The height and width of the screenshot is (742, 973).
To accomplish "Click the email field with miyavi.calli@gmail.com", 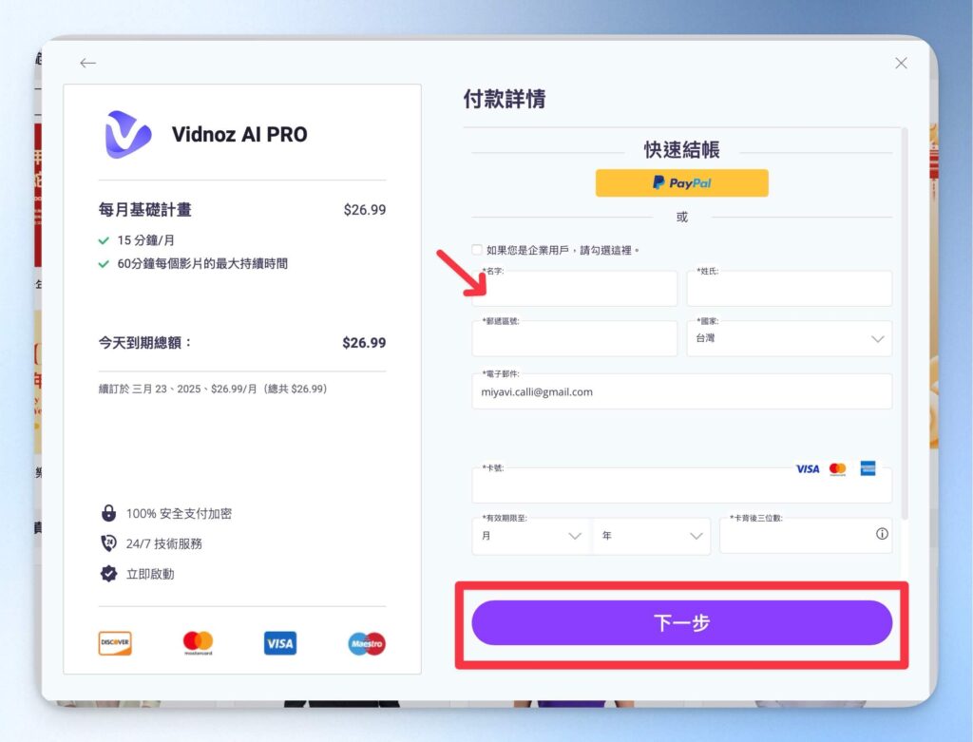I will pyautogui.click(x=681, y=391).
